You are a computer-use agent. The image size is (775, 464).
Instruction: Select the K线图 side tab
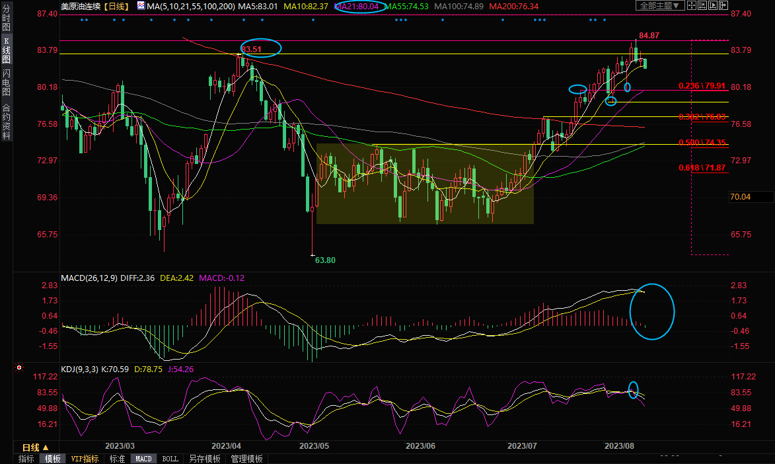(x=6, y=50)
